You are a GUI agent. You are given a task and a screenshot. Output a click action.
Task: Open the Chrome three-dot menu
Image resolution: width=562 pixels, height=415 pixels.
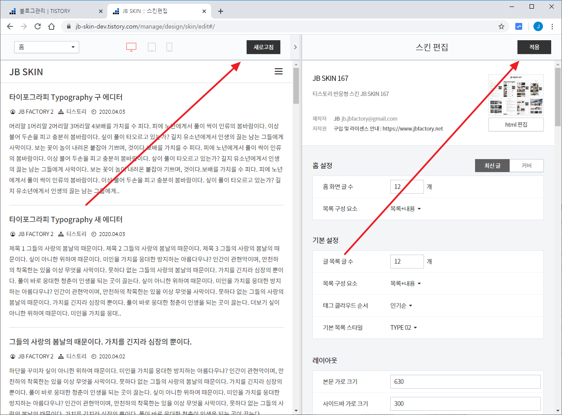coord(552,26)
